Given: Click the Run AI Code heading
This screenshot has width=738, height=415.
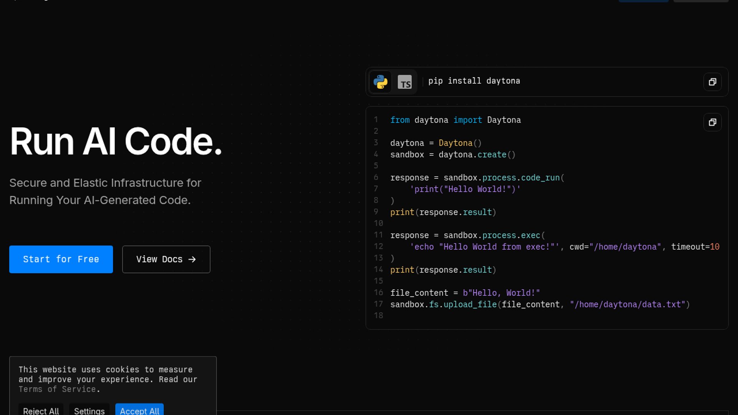Looking at the screenshot, I should pyautogui.click(x=116, y=141).
